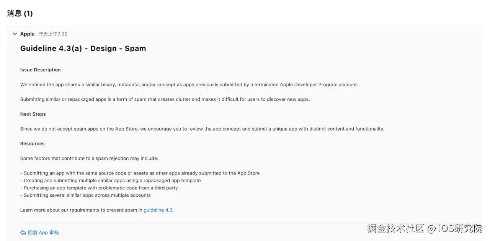
Task: Click the 消息 (1) section heading
Action: click(20, 13)
